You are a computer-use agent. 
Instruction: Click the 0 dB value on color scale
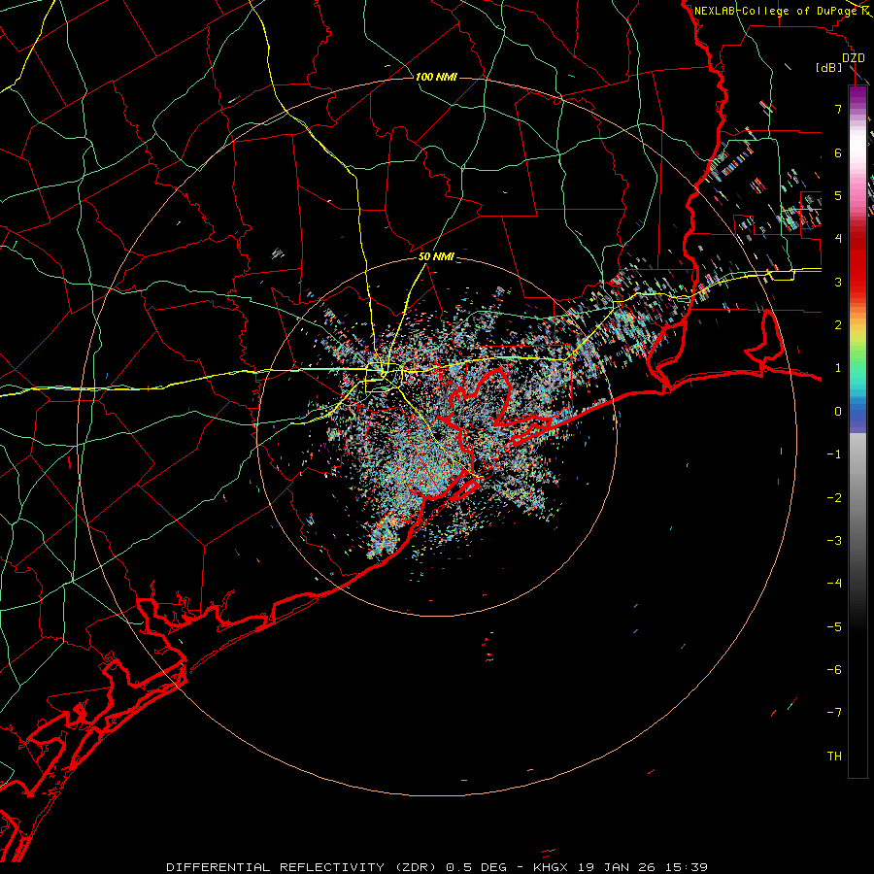click(x=838, y=412)
